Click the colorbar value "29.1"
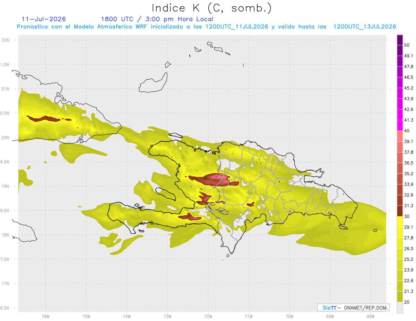Image resolution: width=416 pixels, height=321 pixels. [x=409, y=227]
